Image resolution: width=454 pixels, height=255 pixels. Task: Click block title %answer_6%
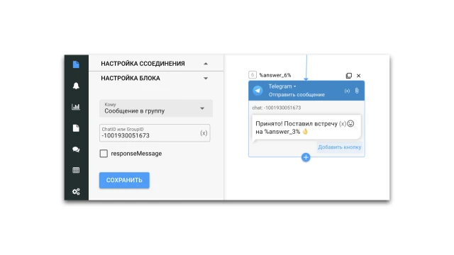(x=275, y=75)
